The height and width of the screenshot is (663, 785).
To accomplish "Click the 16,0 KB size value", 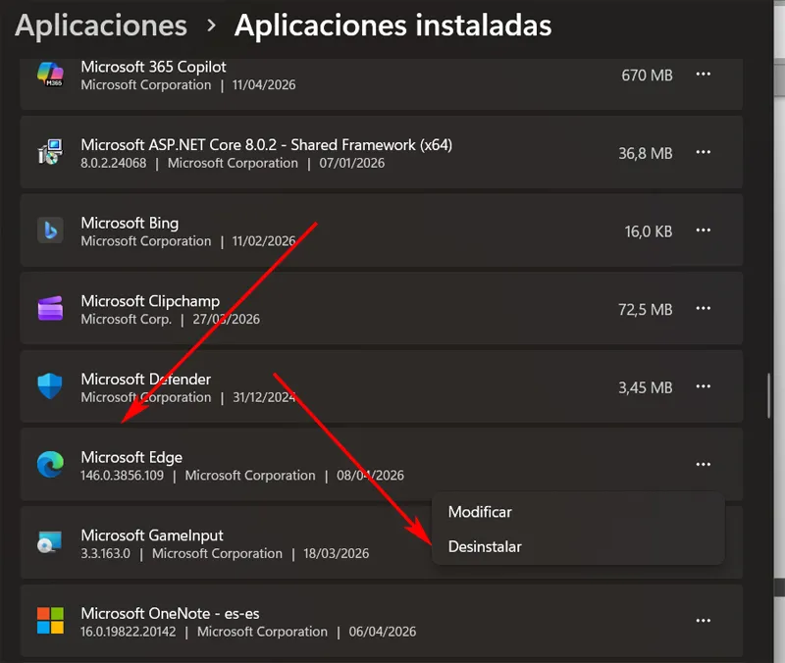I will click(649, 231).
